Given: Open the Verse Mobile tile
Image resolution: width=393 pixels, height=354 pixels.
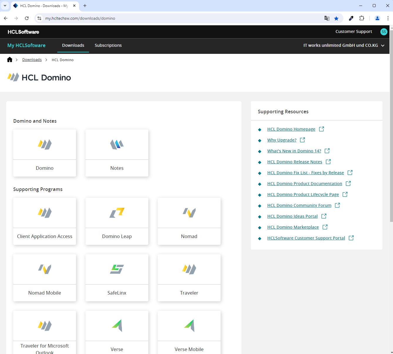Looking at the screenshot, I should point(189,333).
